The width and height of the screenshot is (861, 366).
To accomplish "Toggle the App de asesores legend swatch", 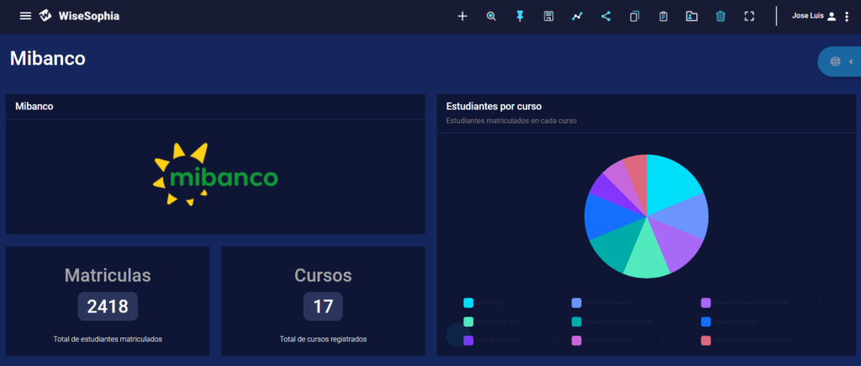I will pyautogui.click(x=468, y=340).
